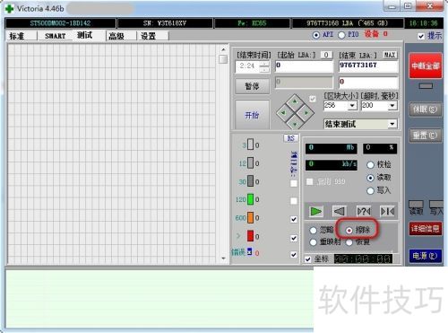
Task: Click the light gray 12 ms block
Action: click(x=250, y=163)
